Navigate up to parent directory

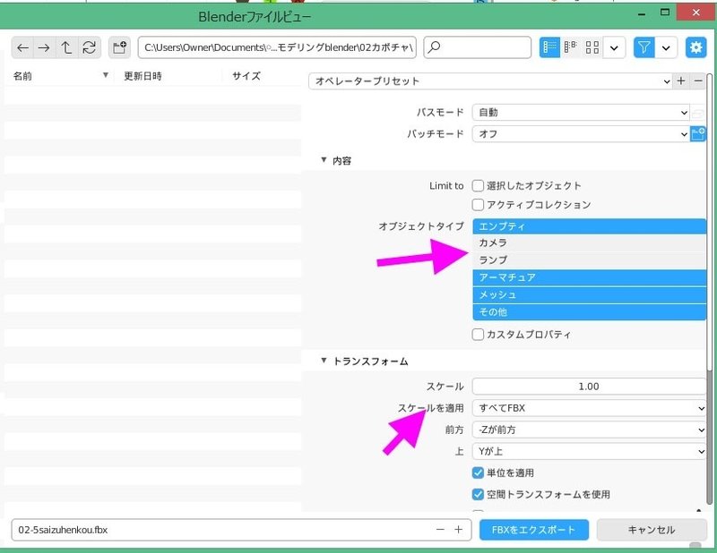pyautogui.click(x=66, y=47)
